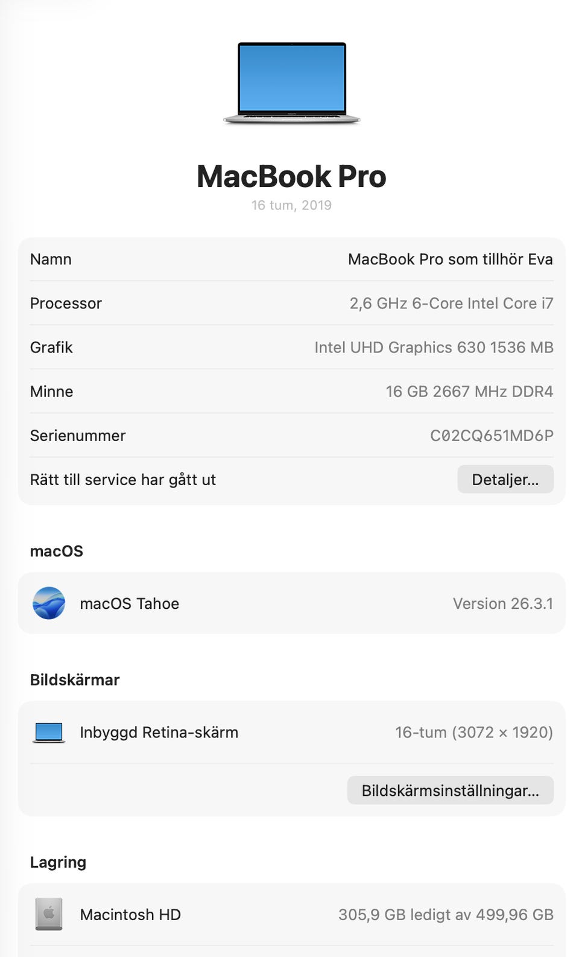
Task: Click the Version 26.3.1 text
Action: pos(502,603)
